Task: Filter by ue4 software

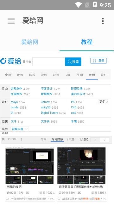Action: pyautogui.click(x=73, y=113)
